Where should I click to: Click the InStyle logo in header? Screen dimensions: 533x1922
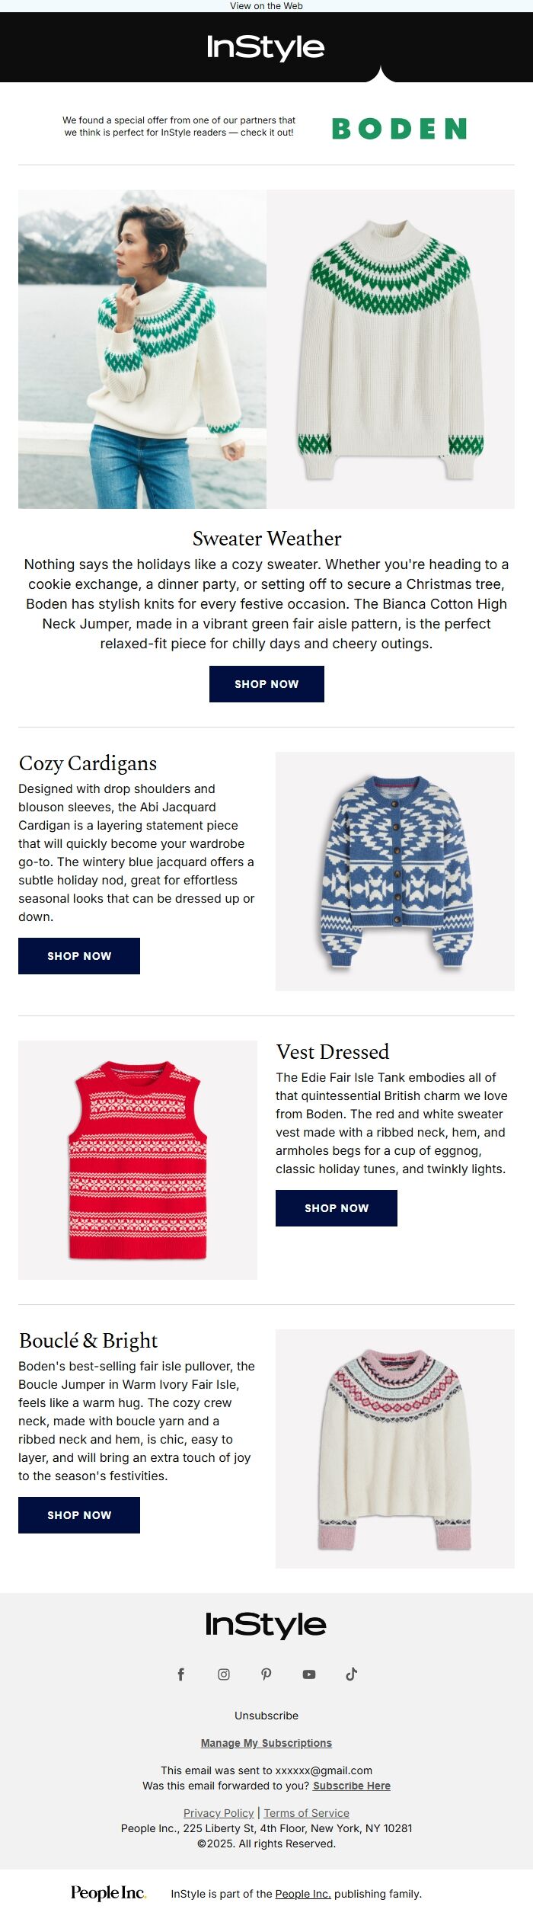[266, 47]
